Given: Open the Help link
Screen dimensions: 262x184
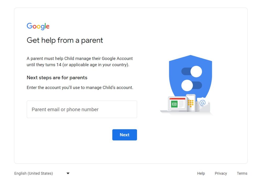Looking at the screenshot, I should tap(201, 173).
